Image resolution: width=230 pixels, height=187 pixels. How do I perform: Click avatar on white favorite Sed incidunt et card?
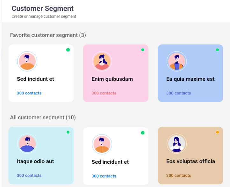coord(27,61)
